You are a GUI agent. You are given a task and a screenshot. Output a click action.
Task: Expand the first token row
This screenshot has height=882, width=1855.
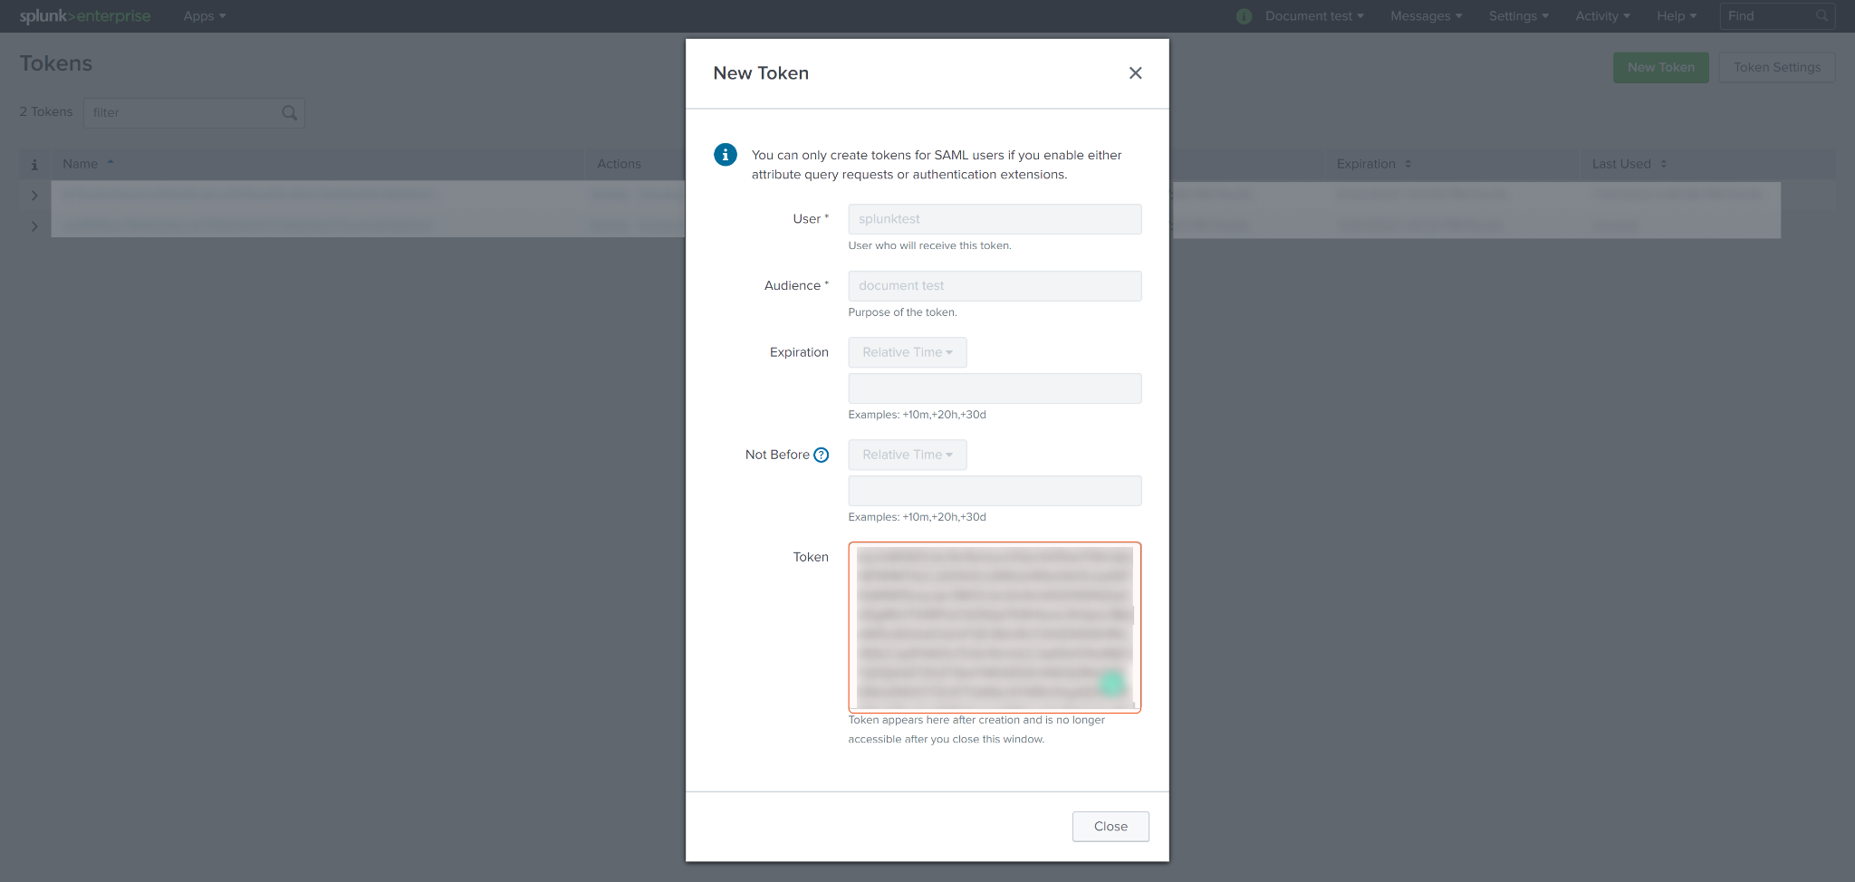34,196
